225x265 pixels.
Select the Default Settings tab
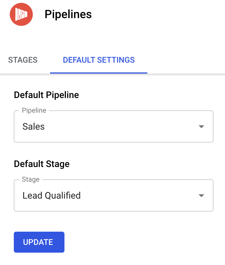[x=99, y=60]
